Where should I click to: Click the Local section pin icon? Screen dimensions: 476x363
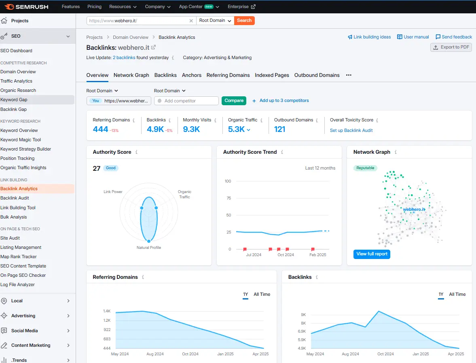tap(4, 301)
